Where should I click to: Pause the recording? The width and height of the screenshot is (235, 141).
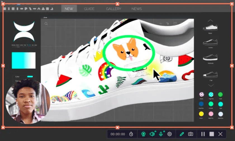coord(203,134)
